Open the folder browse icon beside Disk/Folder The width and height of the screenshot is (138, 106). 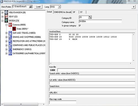(31, 7)
